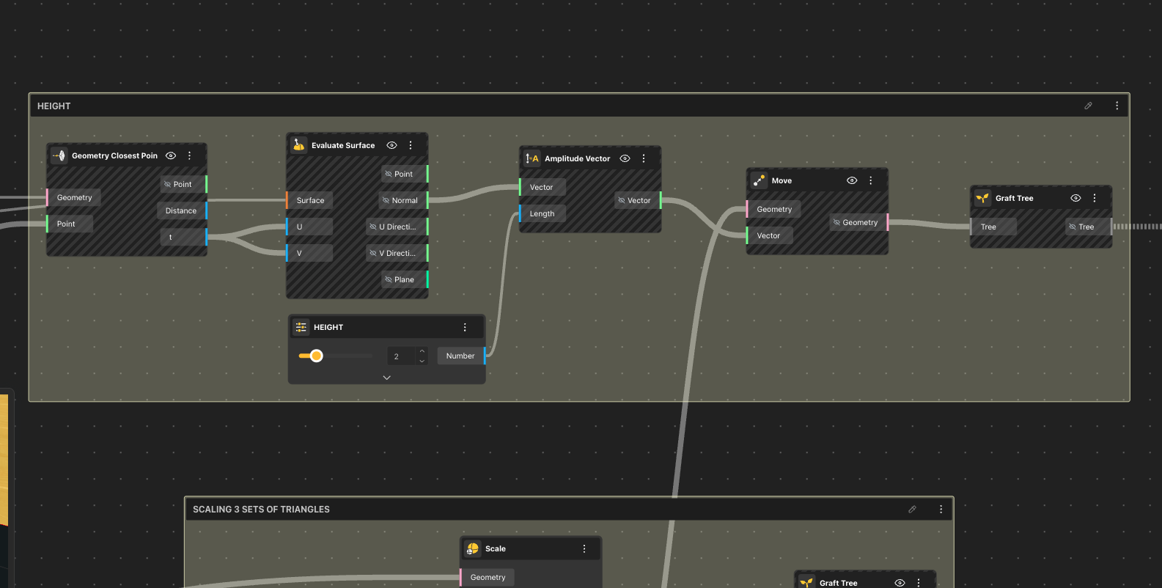Hide the Move node preview
1162x588 pixels.
852,180
